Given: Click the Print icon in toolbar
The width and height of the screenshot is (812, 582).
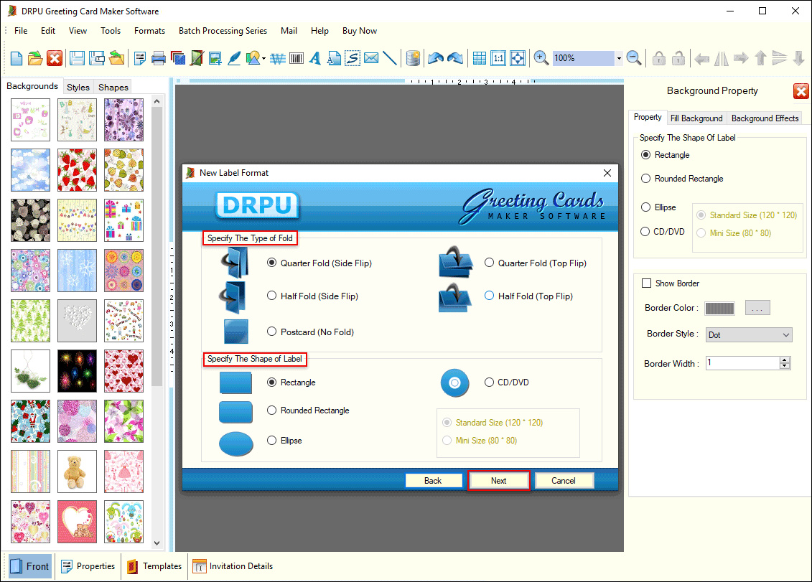Looking at the screenshot, I should (x=159, y=58).
